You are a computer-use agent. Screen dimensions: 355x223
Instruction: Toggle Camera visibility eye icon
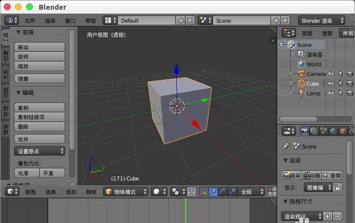331,74
